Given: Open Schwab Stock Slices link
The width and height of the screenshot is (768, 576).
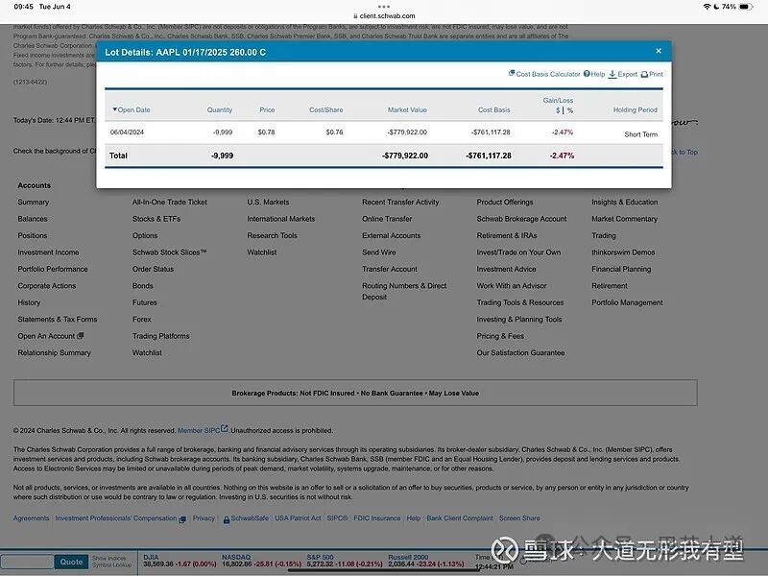Looking at the screenshot, I should (169, 252).
